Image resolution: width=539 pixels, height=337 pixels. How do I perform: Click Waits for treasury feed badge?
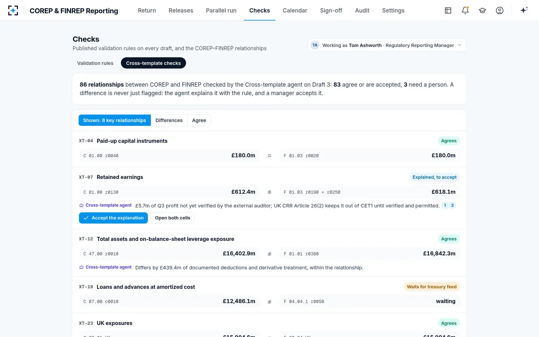click(432, 287)
